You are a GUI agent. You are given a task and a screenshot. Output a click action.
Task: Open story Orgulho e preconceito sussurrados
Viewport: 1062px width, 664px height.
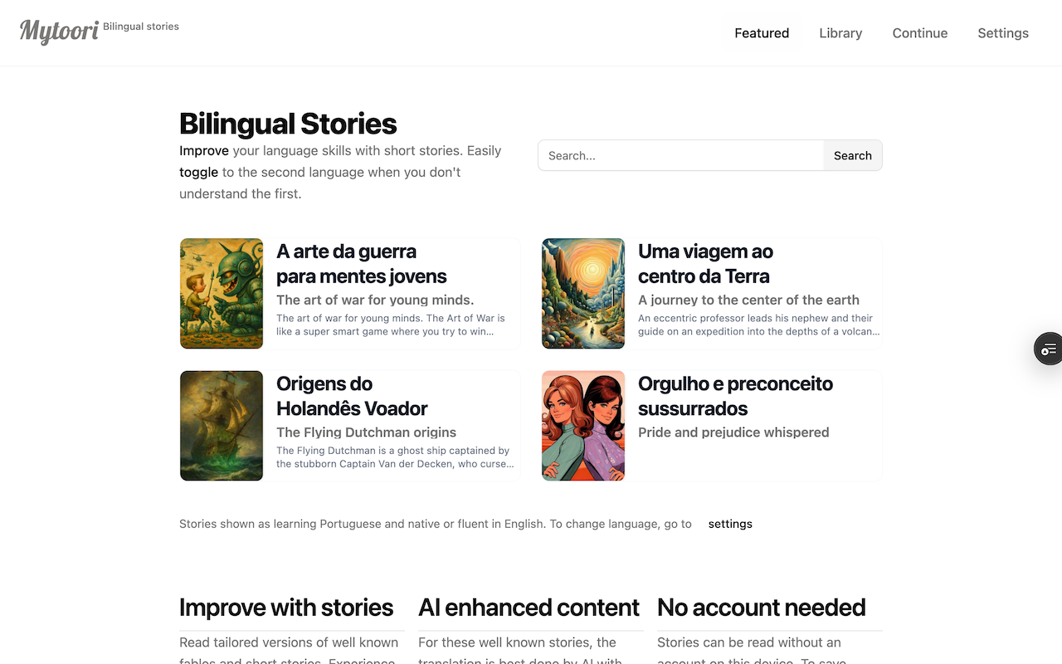[x=735, y=396]
